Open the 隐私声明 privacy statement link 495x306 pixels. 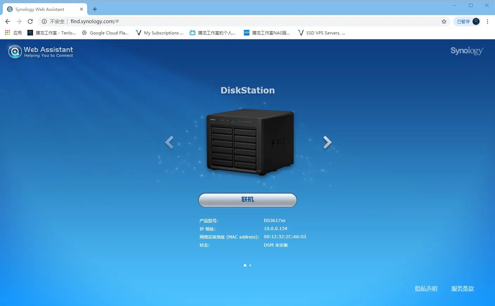pos(426,288)
